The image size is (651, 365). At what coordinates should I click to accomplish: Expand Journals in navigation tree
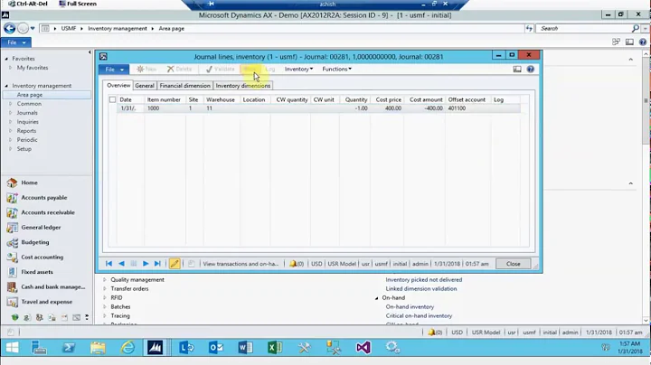[10, 113]
